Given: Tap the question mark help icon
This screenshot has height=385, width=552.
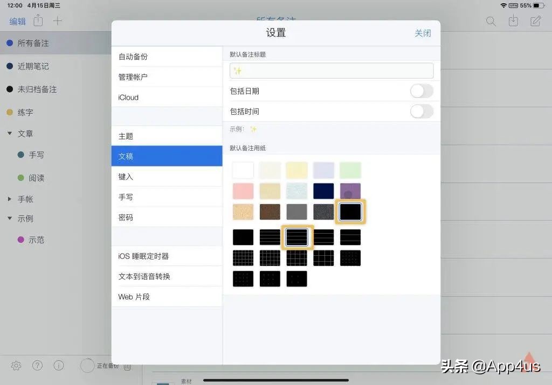Looking at the screenshot, I should pyautogui.click(x=37, y=366).
